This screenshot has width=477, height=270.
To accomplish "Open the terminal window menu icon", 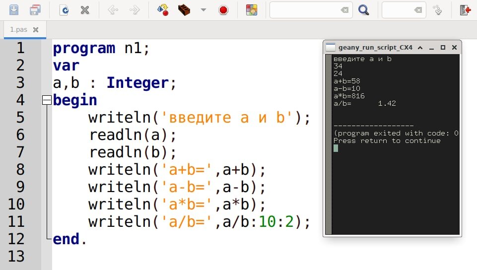I will click(331, 48).
